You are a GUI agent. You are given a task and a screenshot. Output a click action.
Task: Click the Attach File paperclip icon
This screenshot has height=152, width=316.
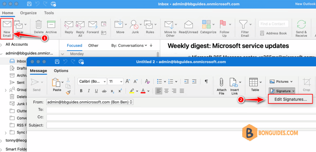[x=222, y=82]
